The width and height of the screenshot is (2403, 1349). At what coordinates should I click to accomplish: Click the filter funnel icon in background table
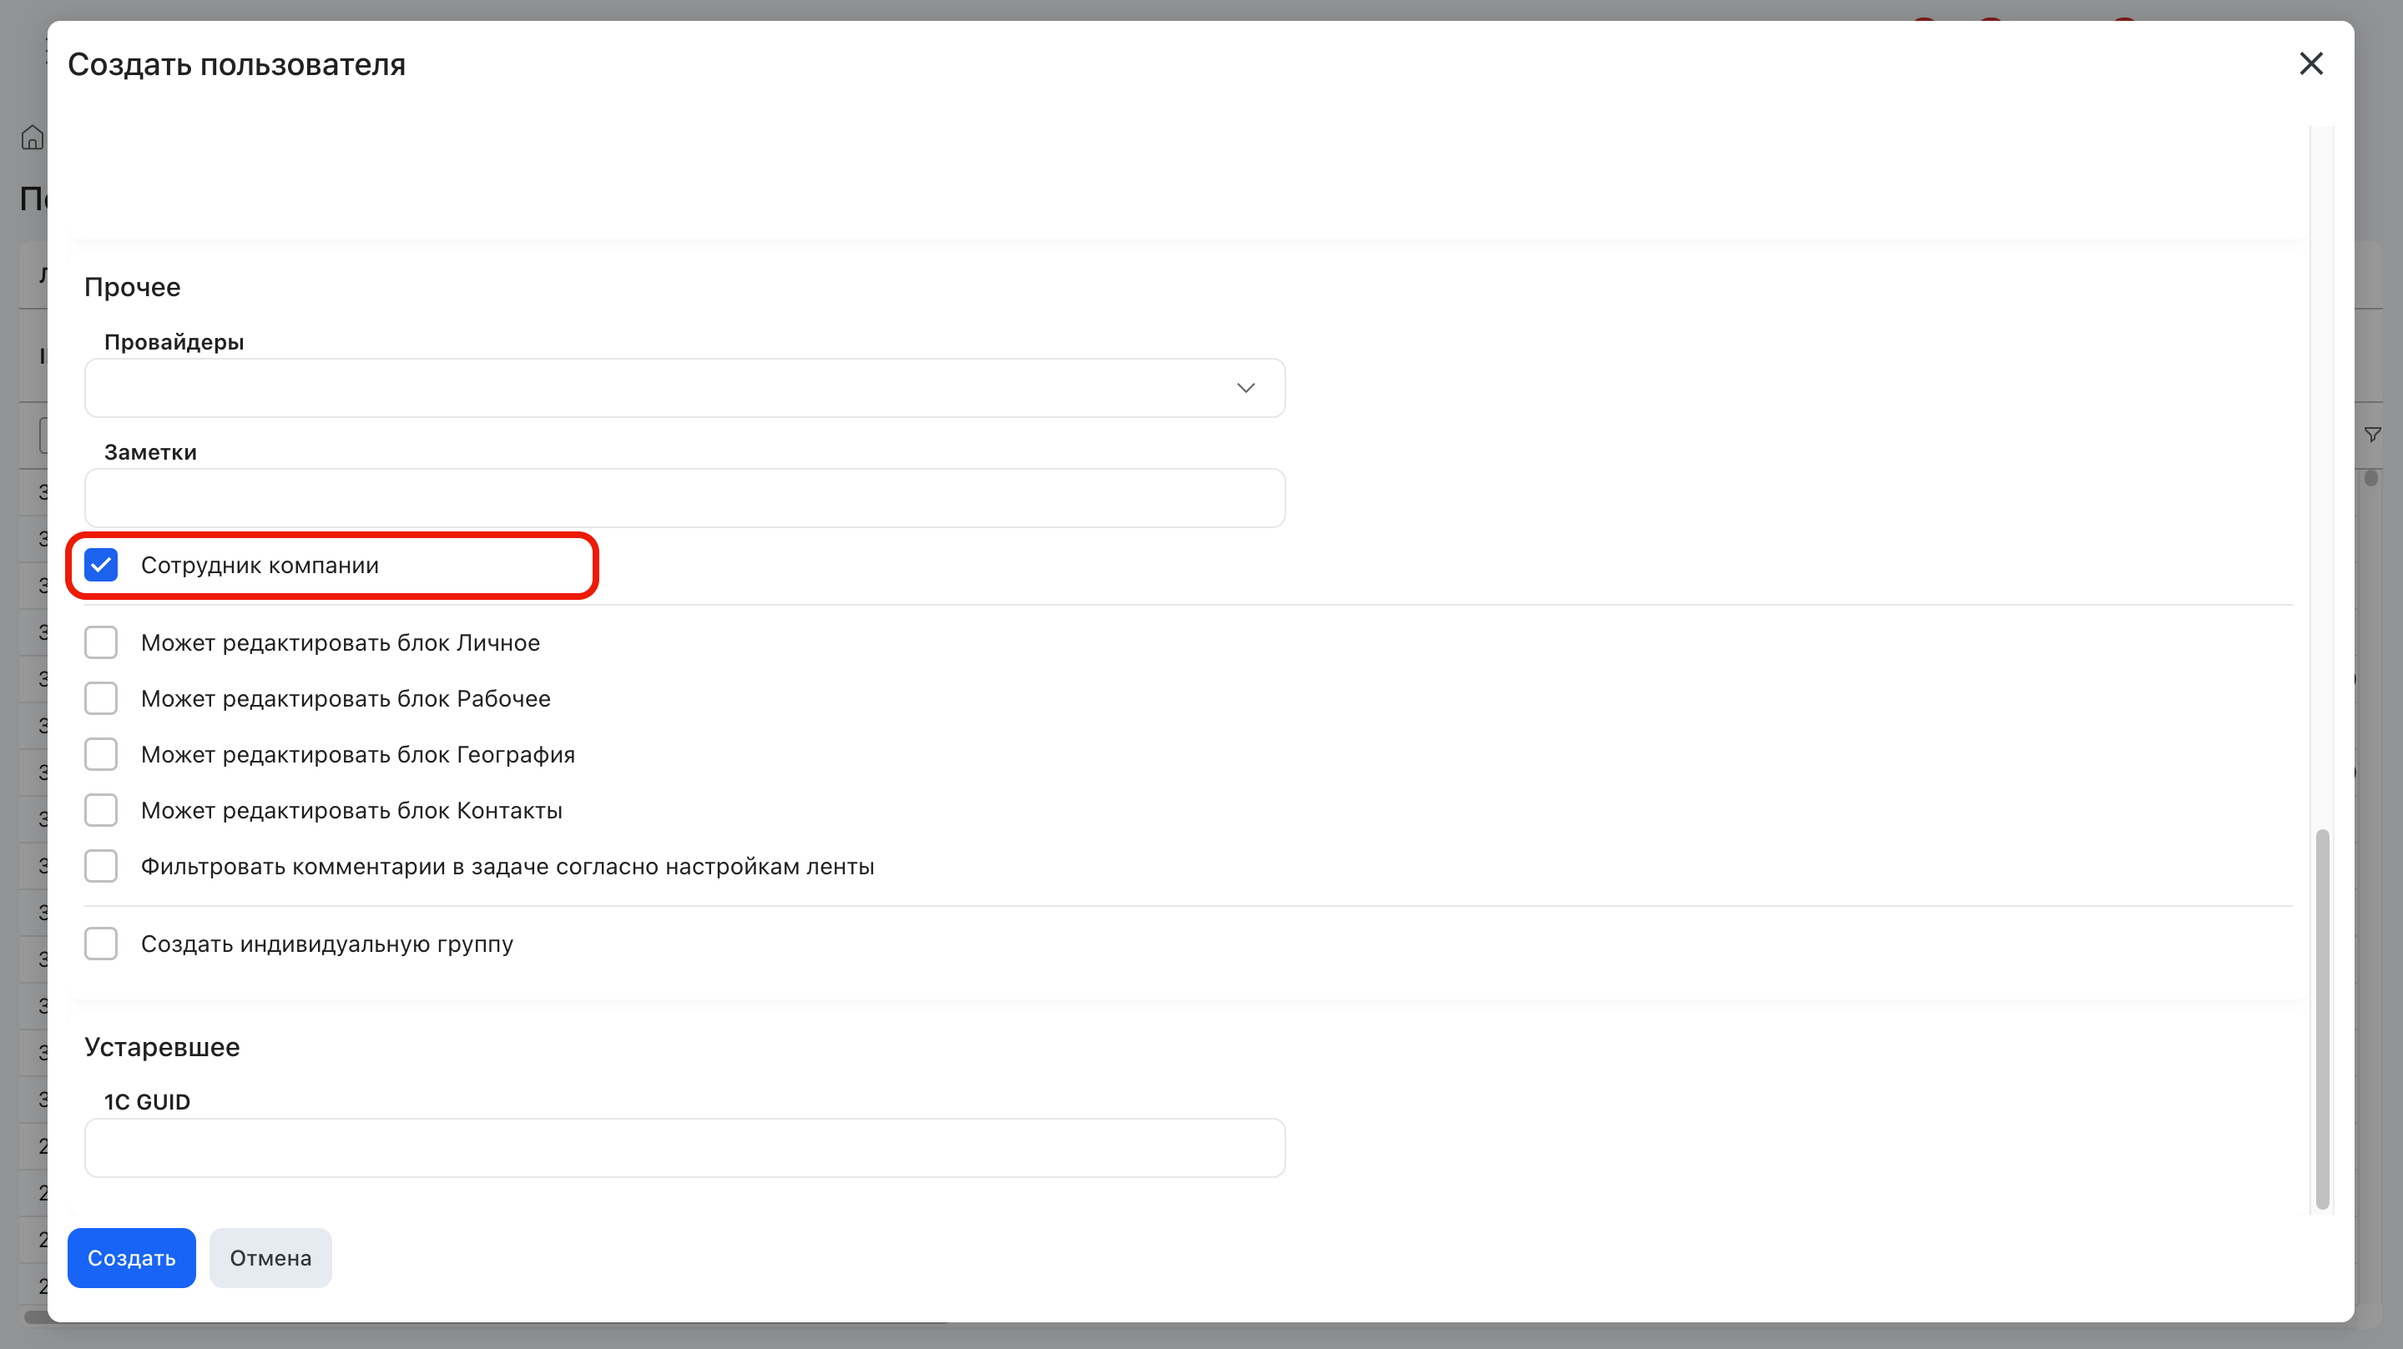coord(2372,435)
